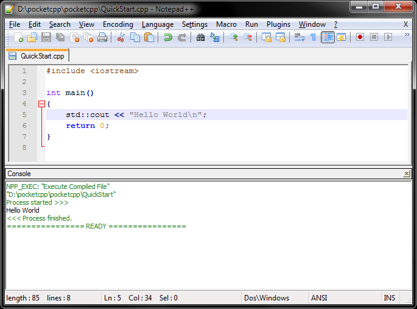Image resolution: width=417 pixels, height=309 pixels.
Task: Play back recorded macro icon
Action: [388, 37]
